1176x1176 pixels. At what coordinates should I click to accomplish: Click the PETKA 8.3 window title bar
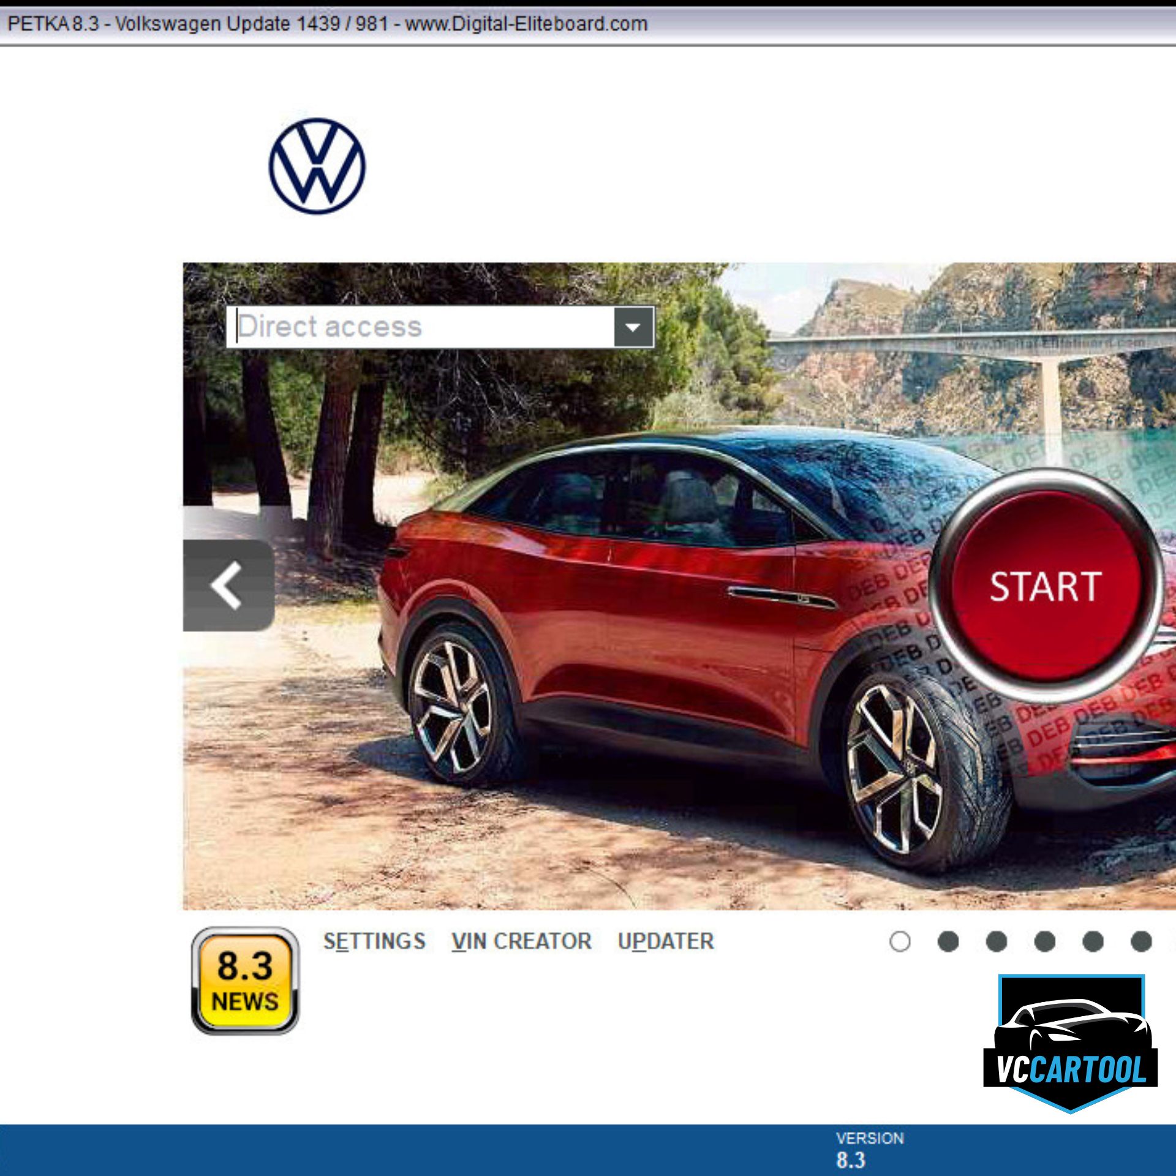(327, 24)
